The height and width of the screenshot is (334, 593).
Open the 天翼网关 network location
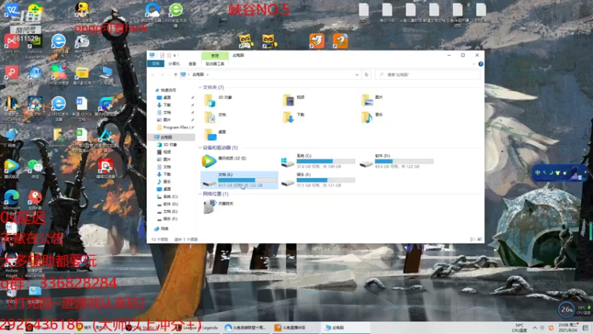point(219,207)
